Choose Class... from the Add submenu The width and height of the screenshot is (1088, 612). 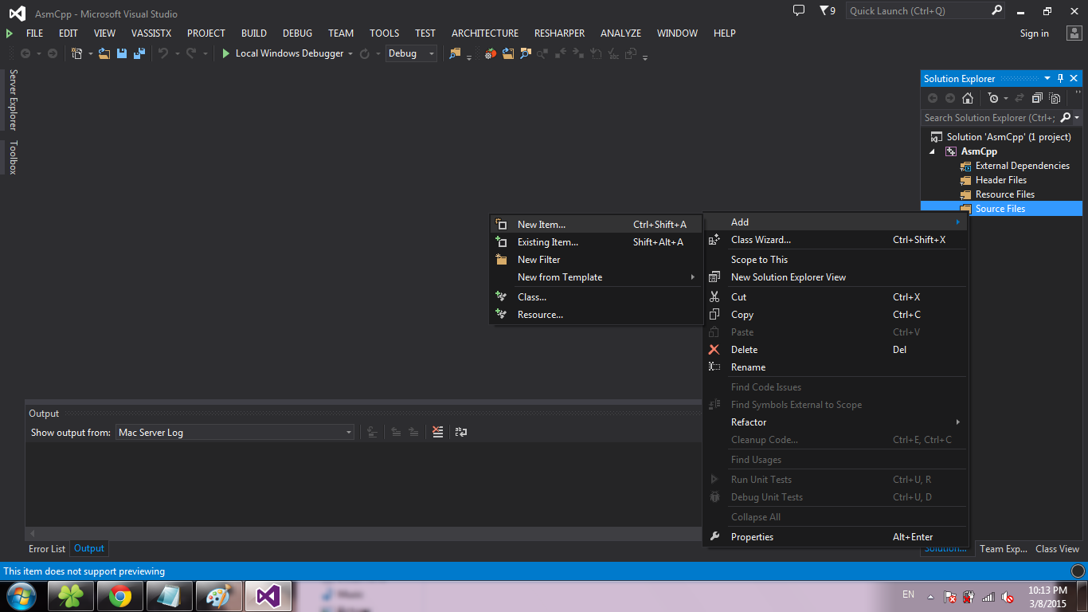596,297
